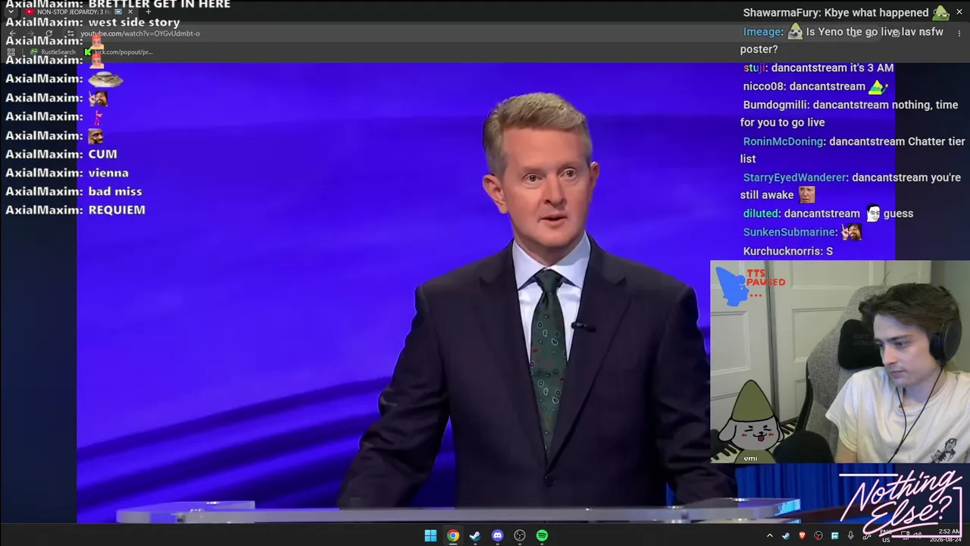The width and height of the screenshot is (970, 546).
Task: Open the RustleSearch bookmark
Action: 53,52
